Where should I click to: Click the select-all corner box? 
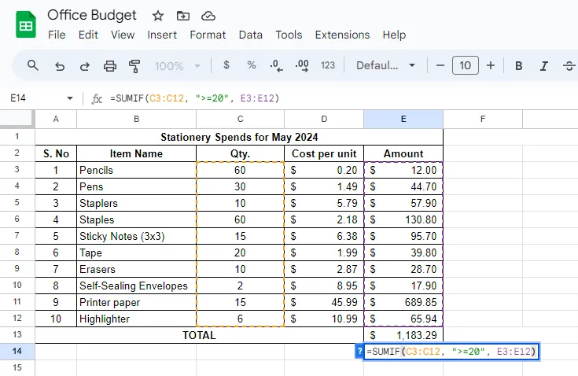17,119
